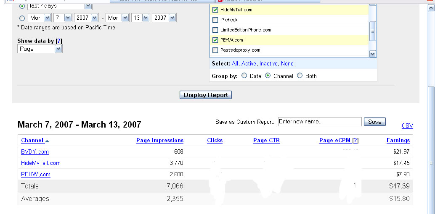
Task: Open the Show data by help [?]
Action: [59, 41]
